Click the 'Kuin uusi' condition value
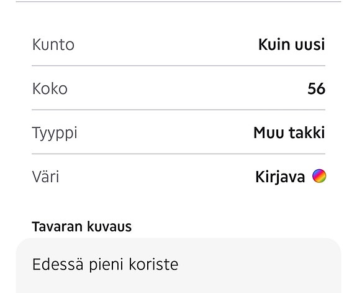Screen dimensions: 357x293 pos(292,44)
